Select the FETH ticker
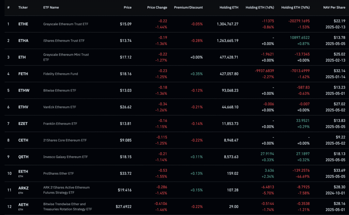 [x=23, y=74]
